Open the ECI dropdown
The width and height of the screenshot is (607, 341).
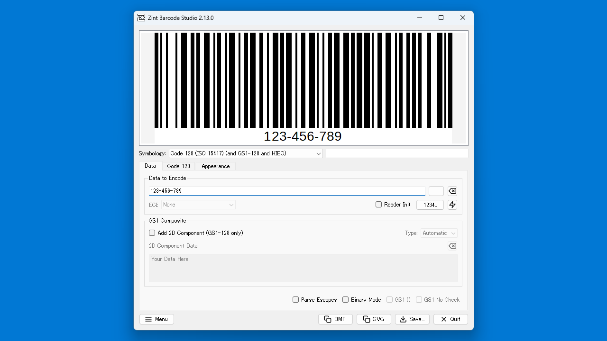click(198, 205)
